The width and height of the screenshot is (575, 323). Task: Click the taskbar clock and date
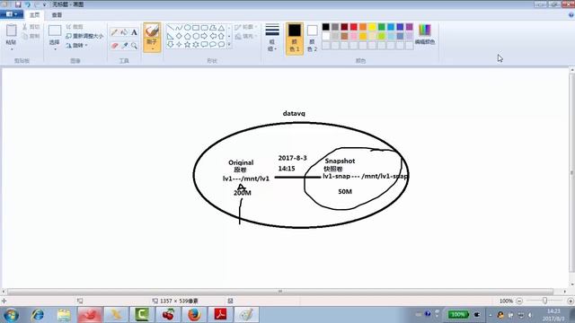(x=553, y=315)
